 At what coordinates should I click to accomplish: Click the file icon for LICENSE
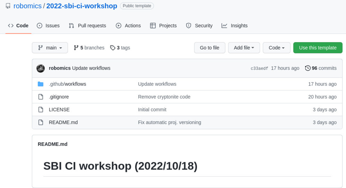tap(41, 110)
